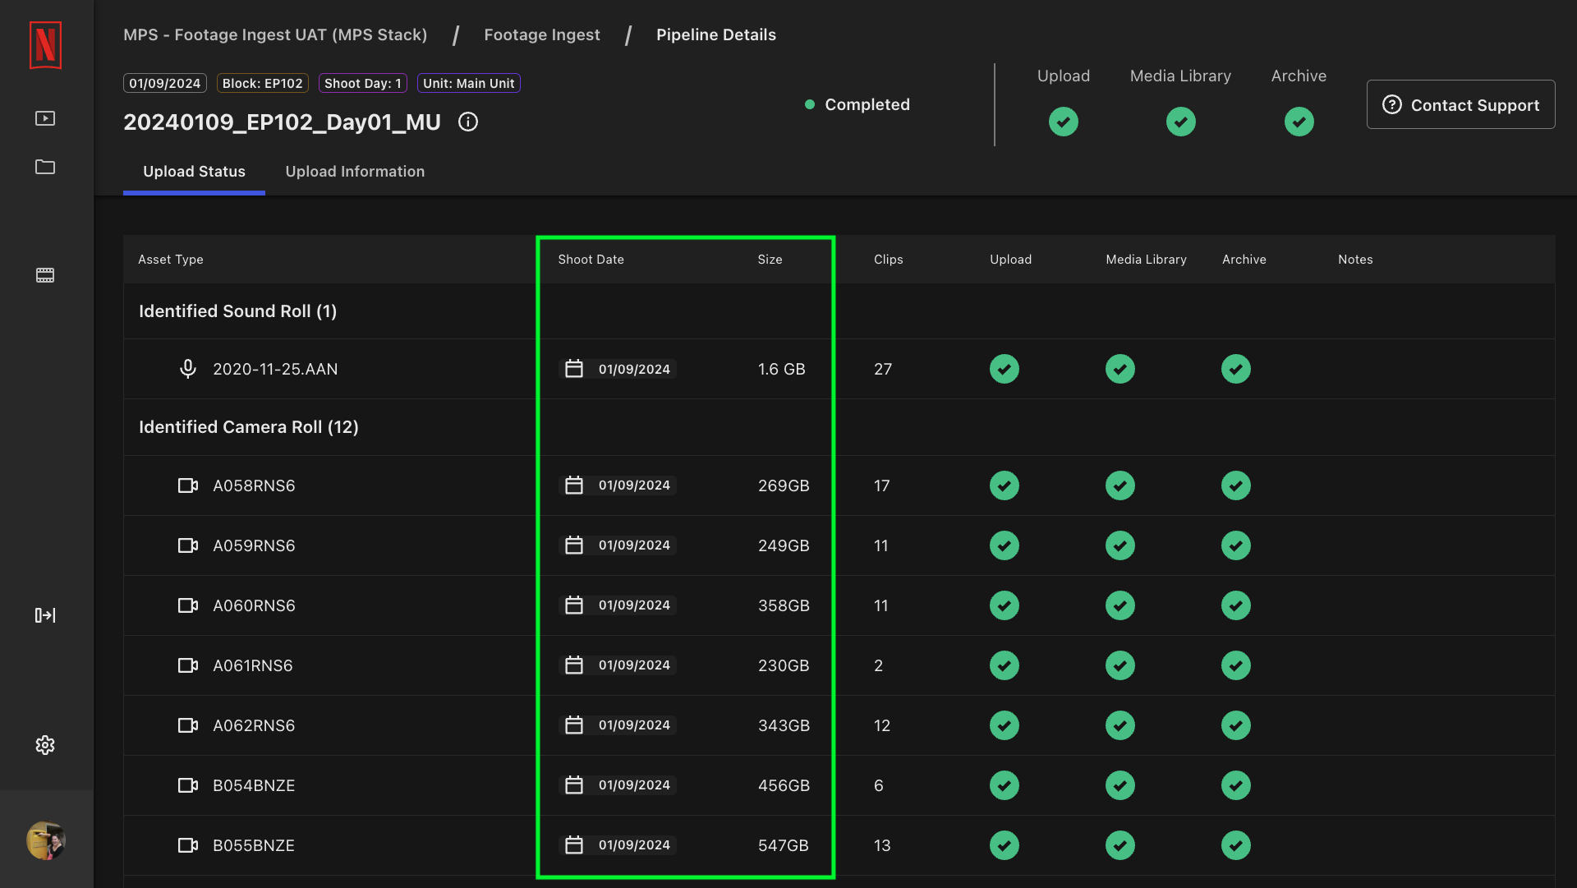
Task: Open the folder sidebar icon
Action: [45, 167]
